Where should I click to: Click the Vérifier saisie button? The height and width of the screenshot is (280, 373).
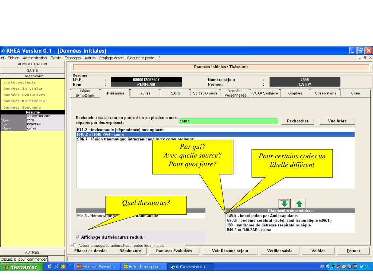(x=280, y=251)
